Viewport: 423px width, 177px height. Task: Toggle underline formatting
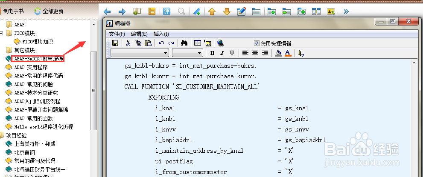pyautogui.click(x=232, y=53)
